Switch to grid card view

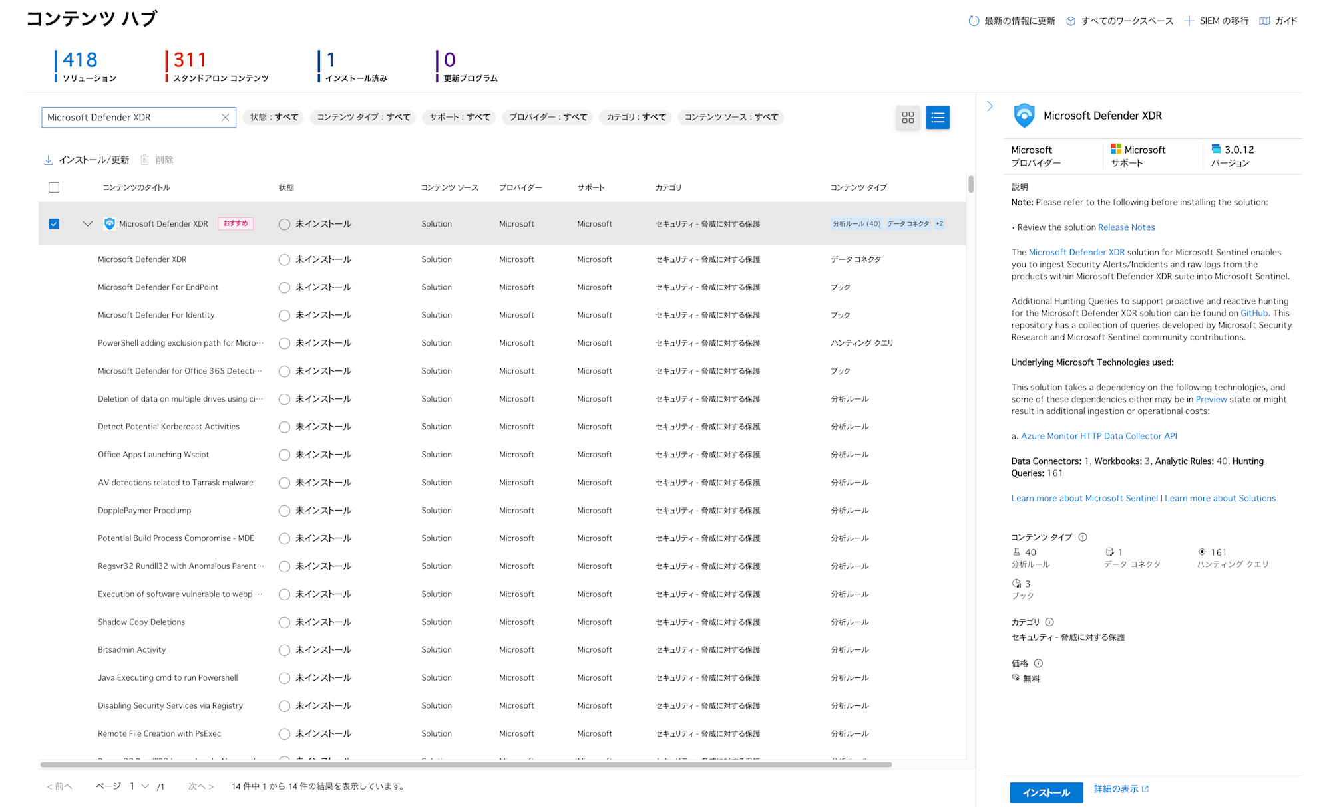pyautogui.click(x=908, y=118)
